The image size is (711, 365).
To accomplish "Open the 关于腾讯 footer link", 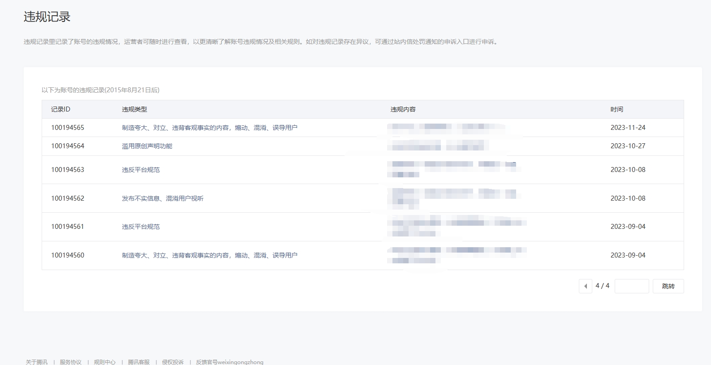I will 36,362.
